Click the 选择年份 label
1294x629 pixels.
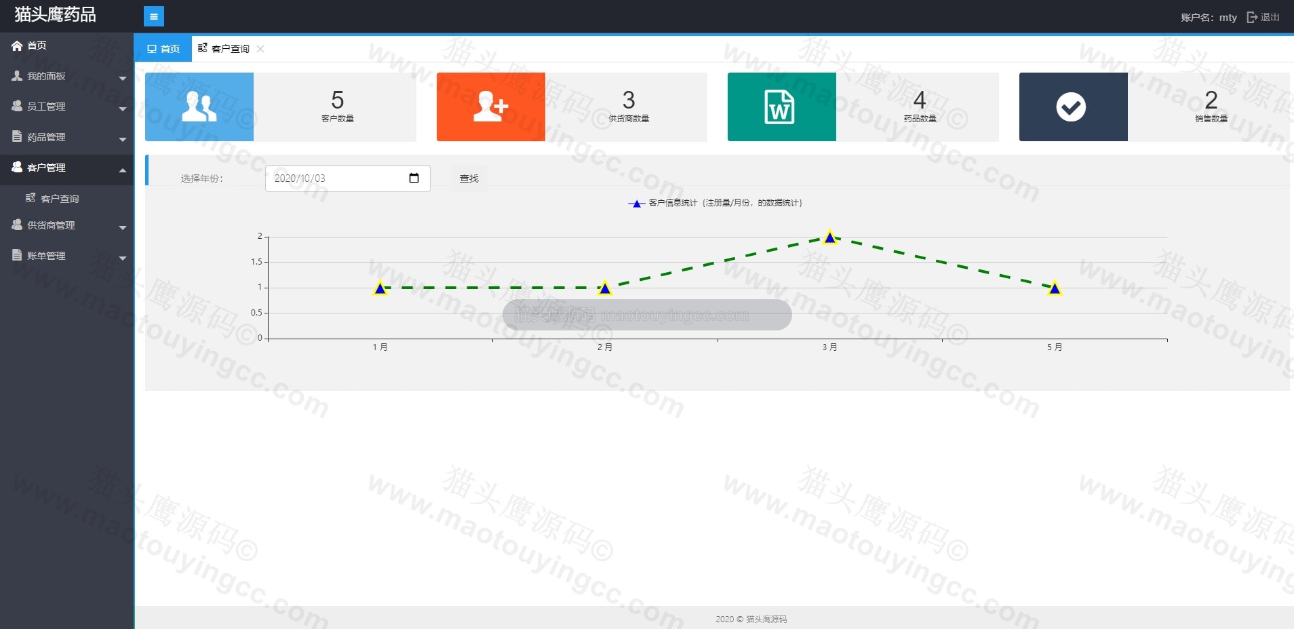click(x=201, y=178)
